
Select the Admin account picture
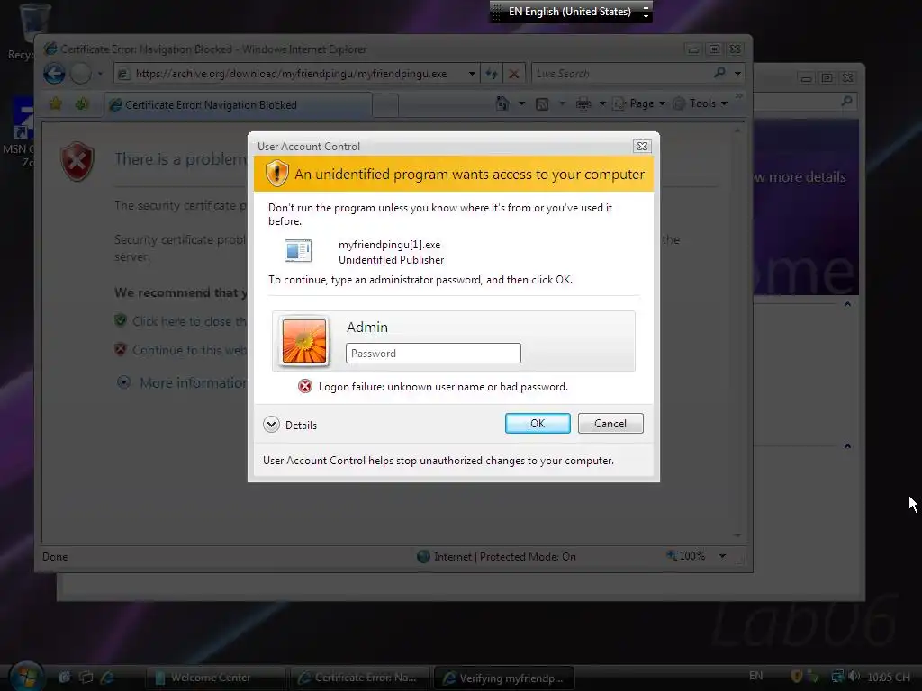click(304, 341)
